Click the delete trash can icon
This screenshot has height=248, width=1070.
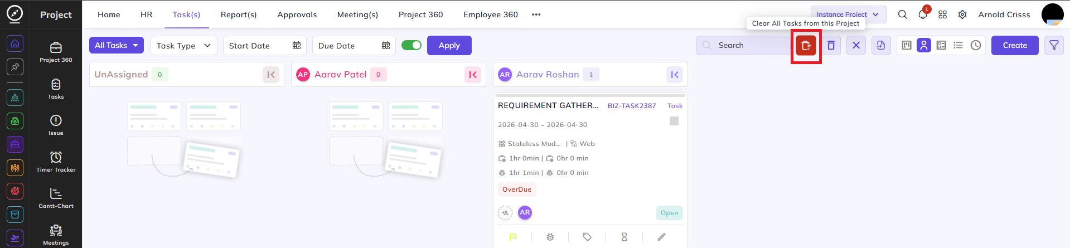pos(831,46)
